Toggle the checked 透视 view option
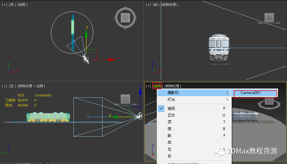Image resolution: width=287 pixels, height=164 pixels. (x=171, y=108)
